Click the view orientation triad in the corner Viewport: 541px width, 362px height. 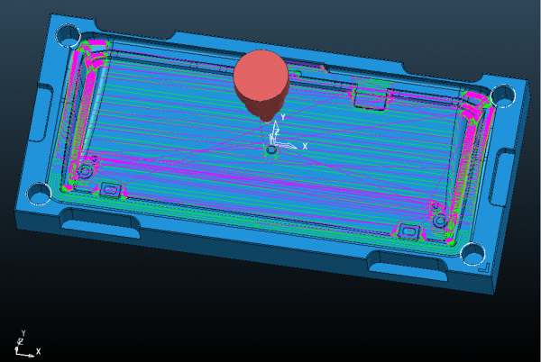[x=28, y=344]
